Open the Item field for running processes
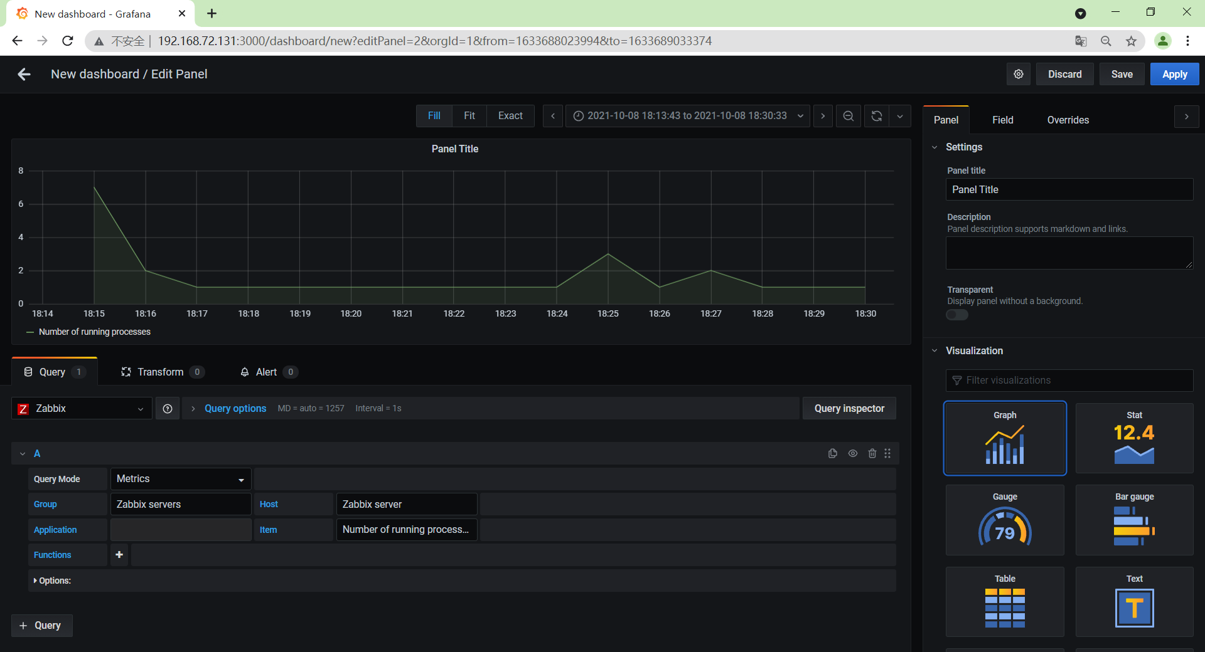Image resolution: width=1205 pixels, height=652 pixels. tap(407, 530)
